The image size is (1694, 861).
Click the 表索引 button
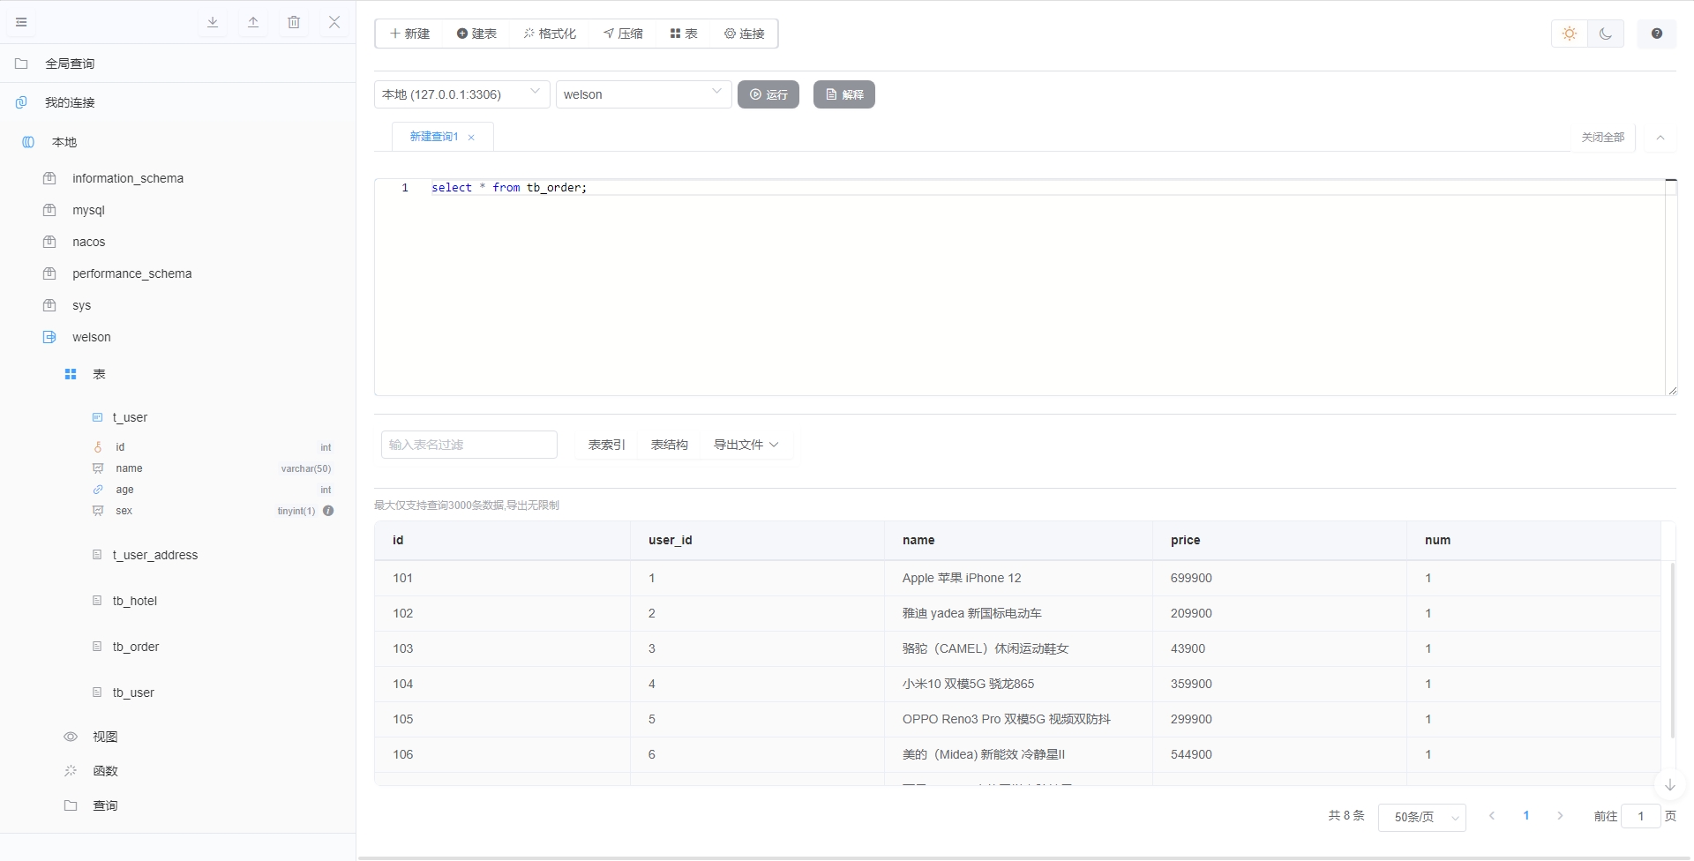point(607,445)
